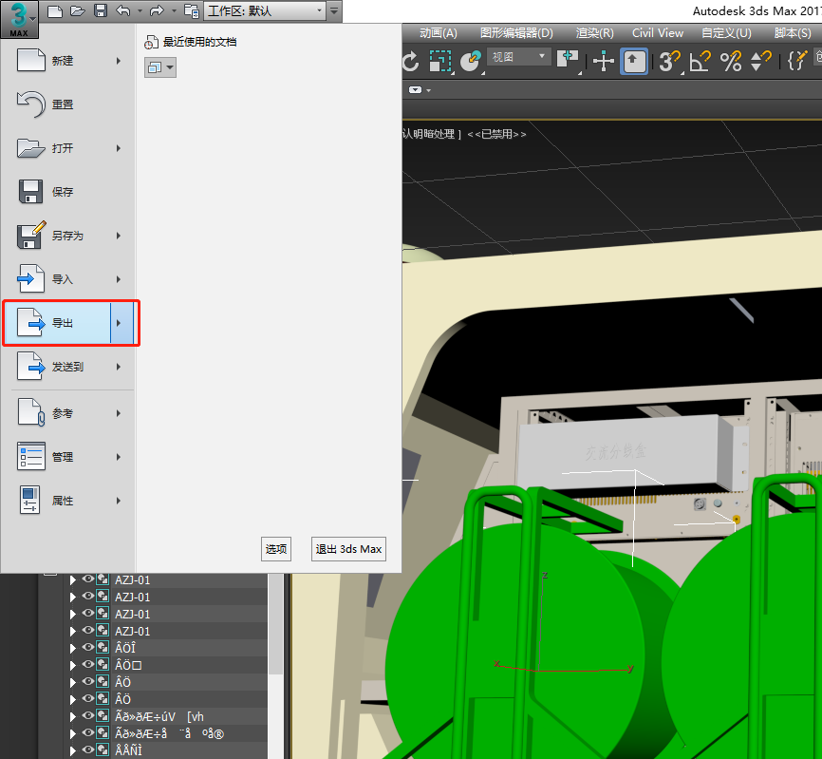Click the Undo arrow icon
This screenshot has height=759, width=822.
[123, 11]
